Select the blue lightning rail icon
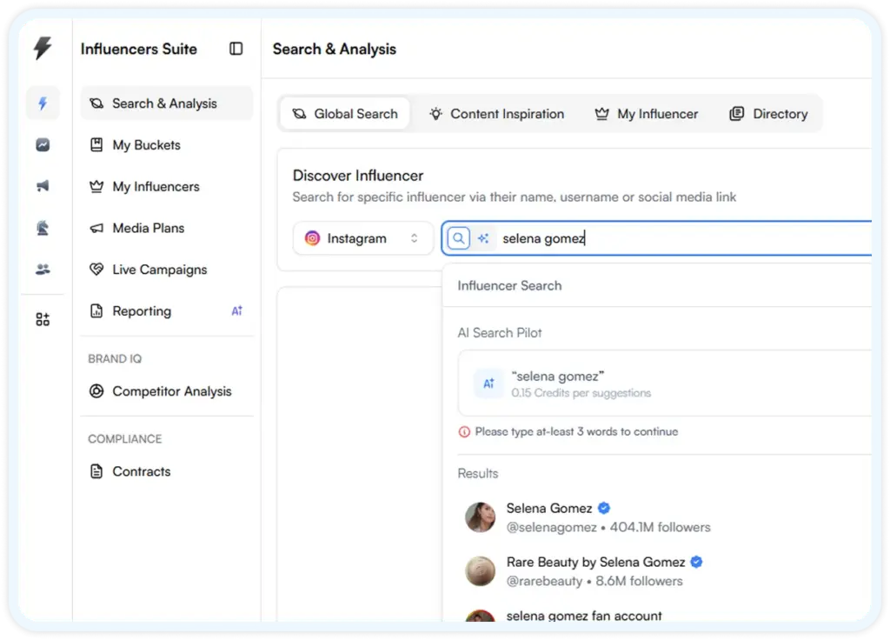Image resolution: width=890 pixels, height=640 pixels. pyautogui.click(x=43, y=103)
